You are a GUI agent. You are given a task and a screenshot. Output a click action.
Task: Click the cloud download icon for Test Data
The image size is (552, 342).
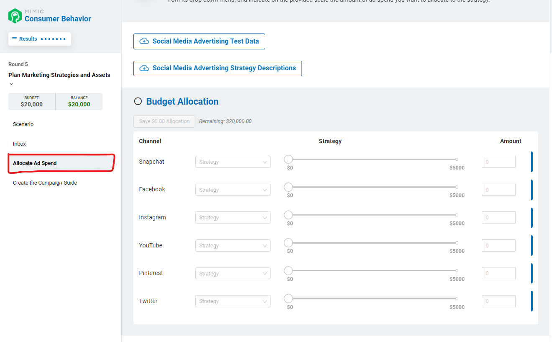(144, 41)
